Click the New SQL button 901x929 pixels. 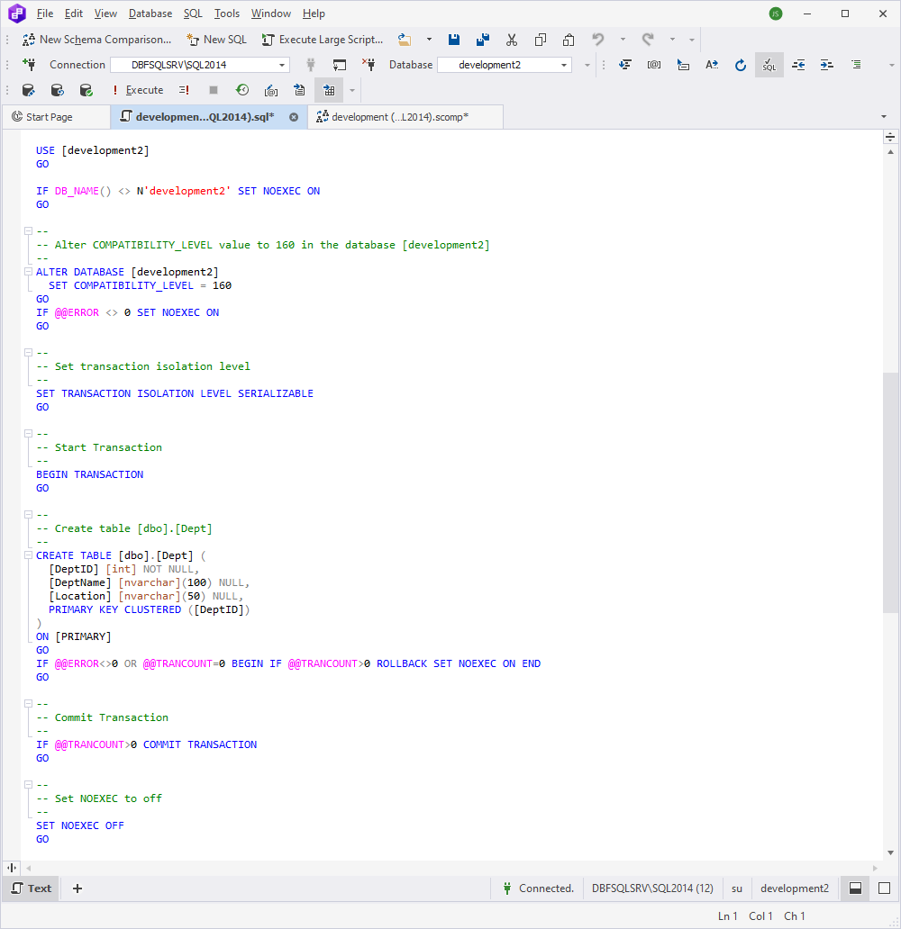point(216,40)
